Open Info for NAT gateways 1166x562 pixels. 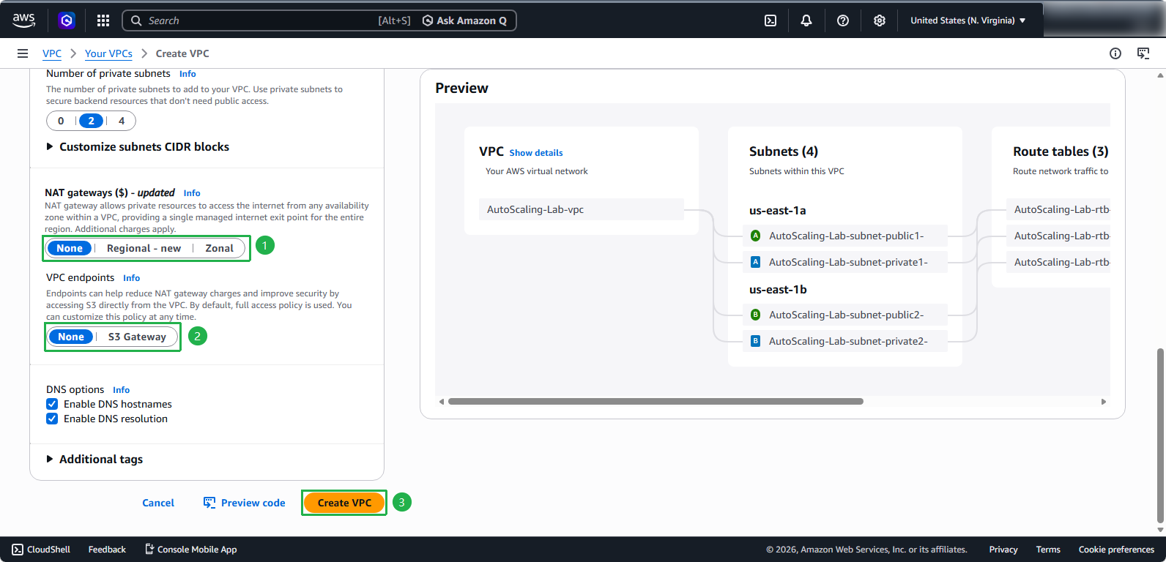pyautogui.click(x=192, y=193)
